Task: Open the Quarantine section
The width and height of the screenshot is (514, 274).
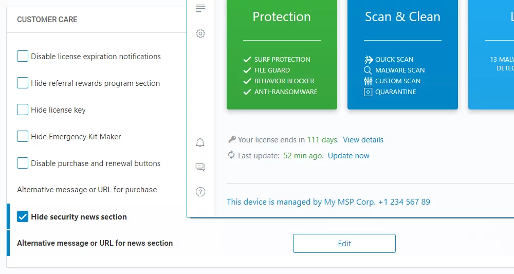Action: coord(395,92)
